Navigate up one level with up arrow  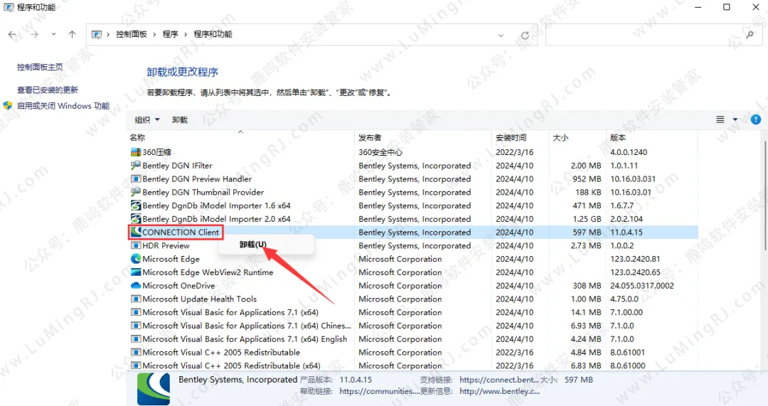click(x=72, y=35)
